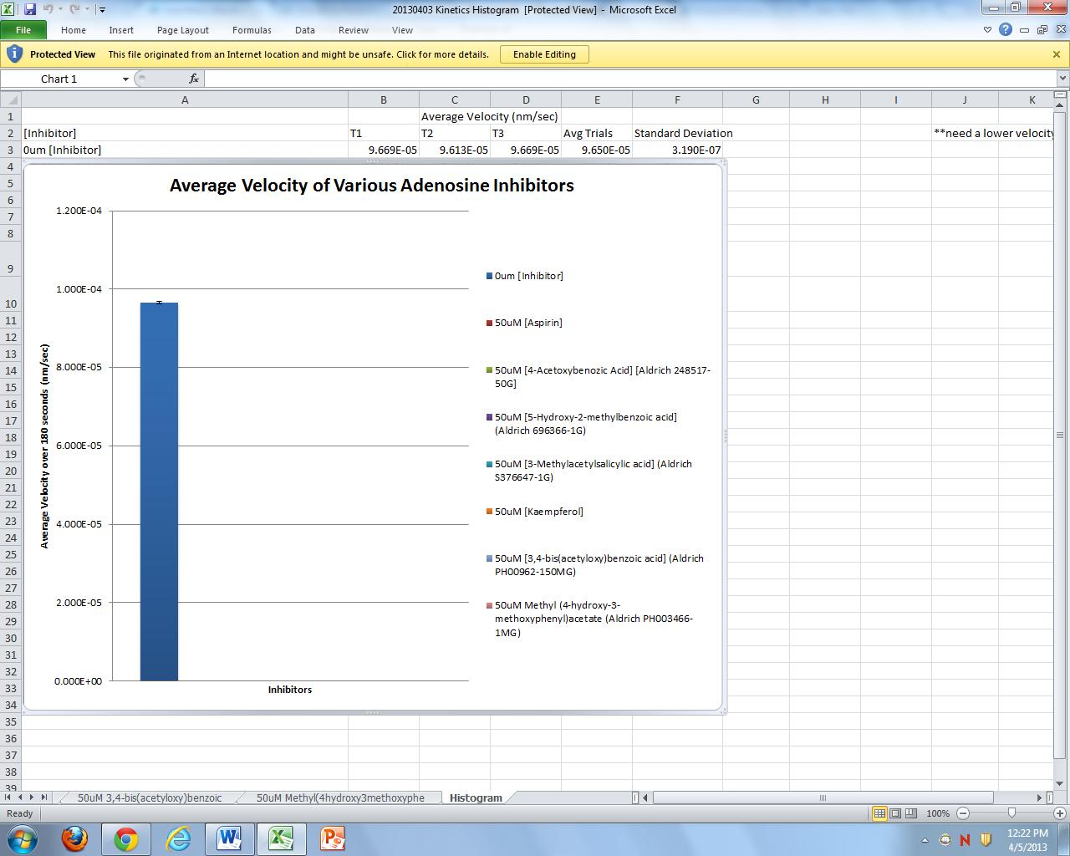This screenshot has height=856, width=1070.
Task: Close the Protected View message bar
Action: coord(1057,54)
